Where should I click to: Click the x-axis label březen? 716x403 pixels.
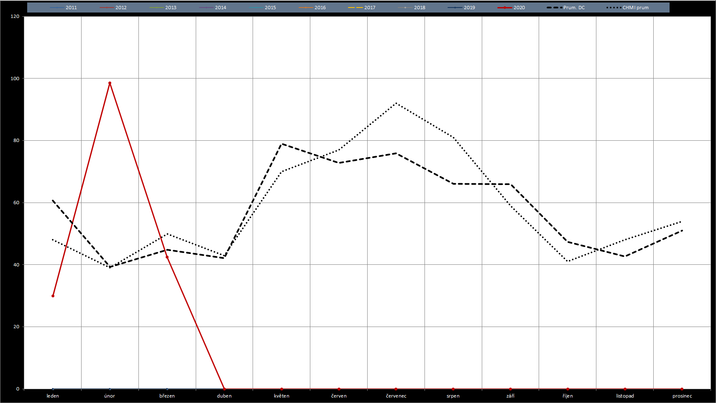click(167, 396)
